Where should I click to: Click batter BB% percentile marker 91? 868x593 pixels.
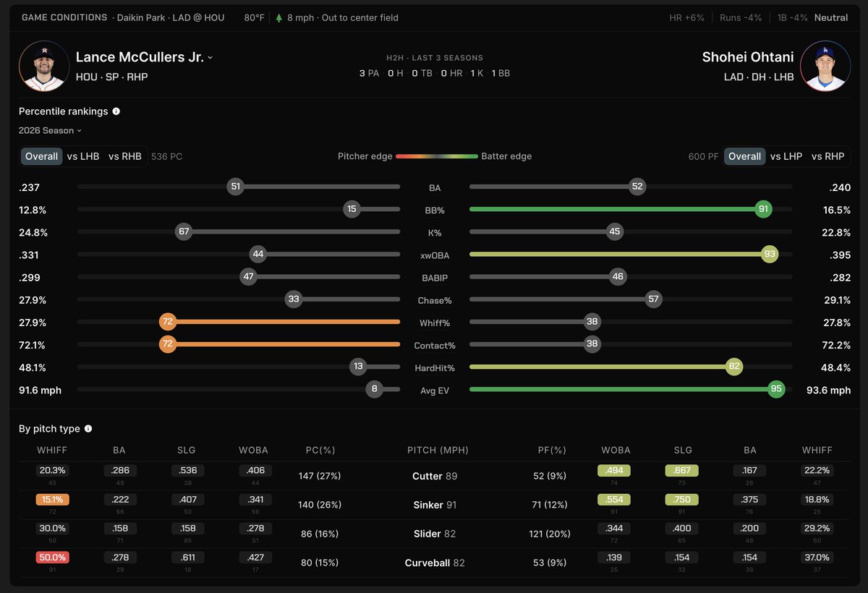[763, 209]
